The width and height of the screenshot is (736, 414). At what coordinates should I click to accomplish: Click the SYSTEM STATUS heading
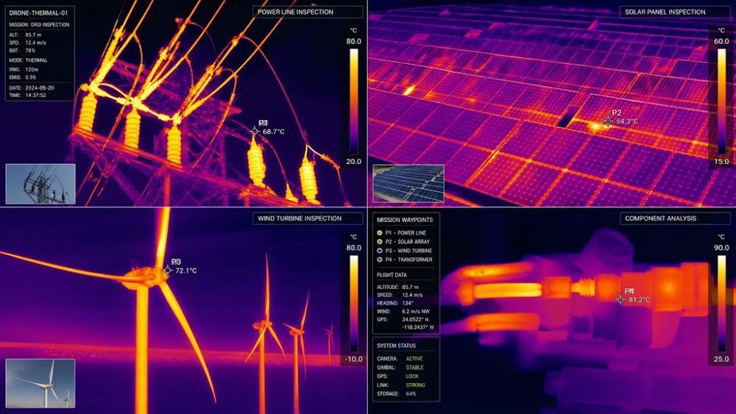tap(396, 346)
